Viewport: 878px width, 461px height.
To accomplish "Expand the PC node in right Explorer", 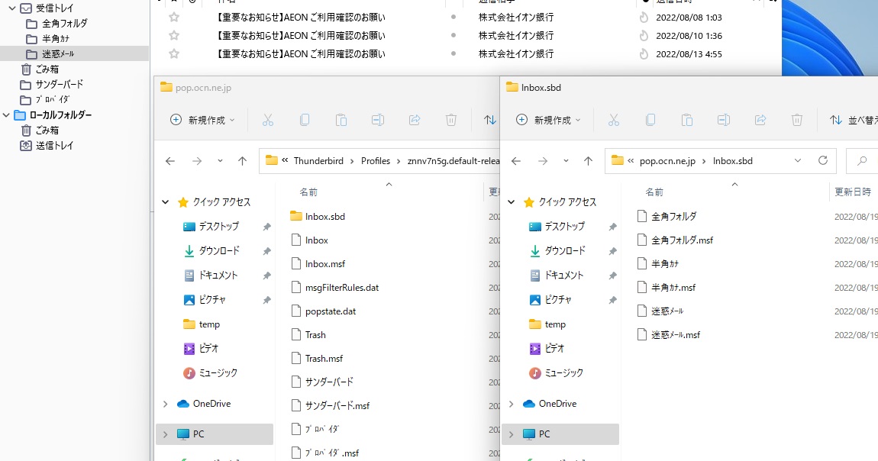I will pos(512,434).
